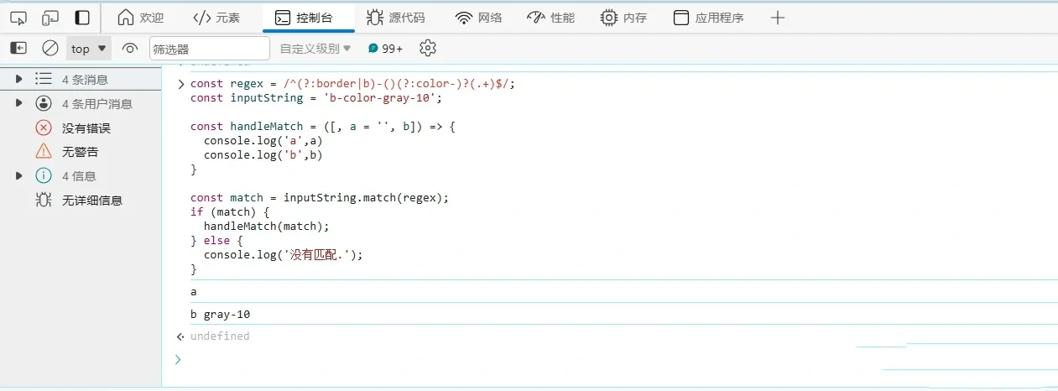Toggle device emulation mode icon
This screenshot has width=1058, height=391.
(50, 18)
